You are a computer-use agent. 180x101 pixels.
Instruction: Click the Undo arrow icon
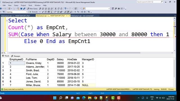point(65,9)
